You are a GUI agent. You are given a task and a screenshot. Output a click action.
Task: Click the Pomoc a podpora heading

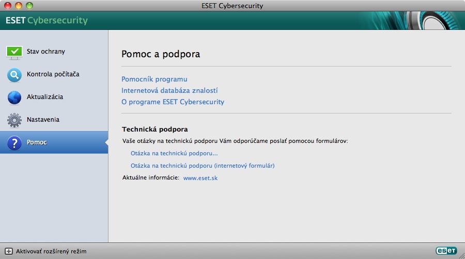click(x=161, y=54)
